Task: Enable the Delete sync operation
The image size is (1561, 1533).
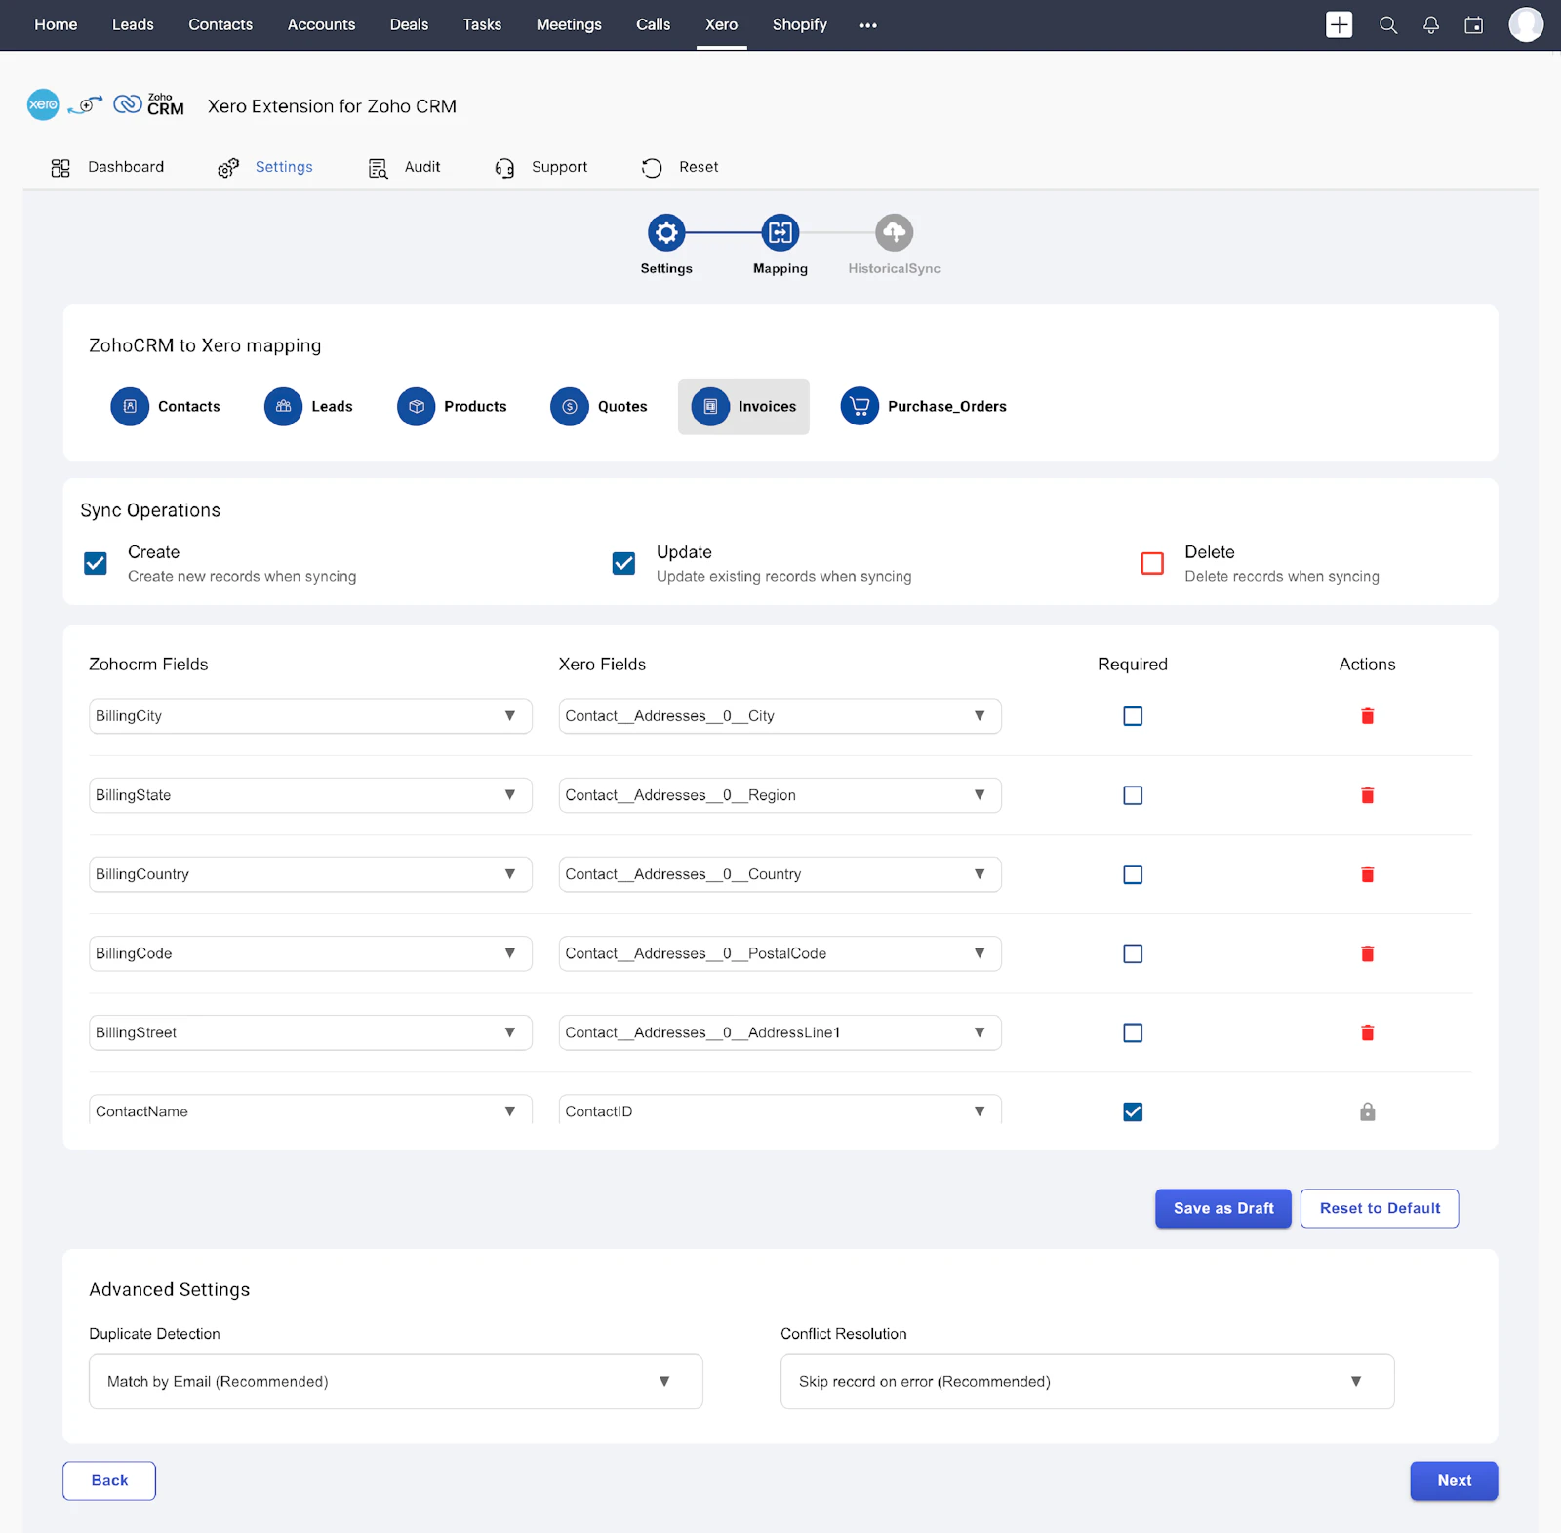Action: point(1152,563)
